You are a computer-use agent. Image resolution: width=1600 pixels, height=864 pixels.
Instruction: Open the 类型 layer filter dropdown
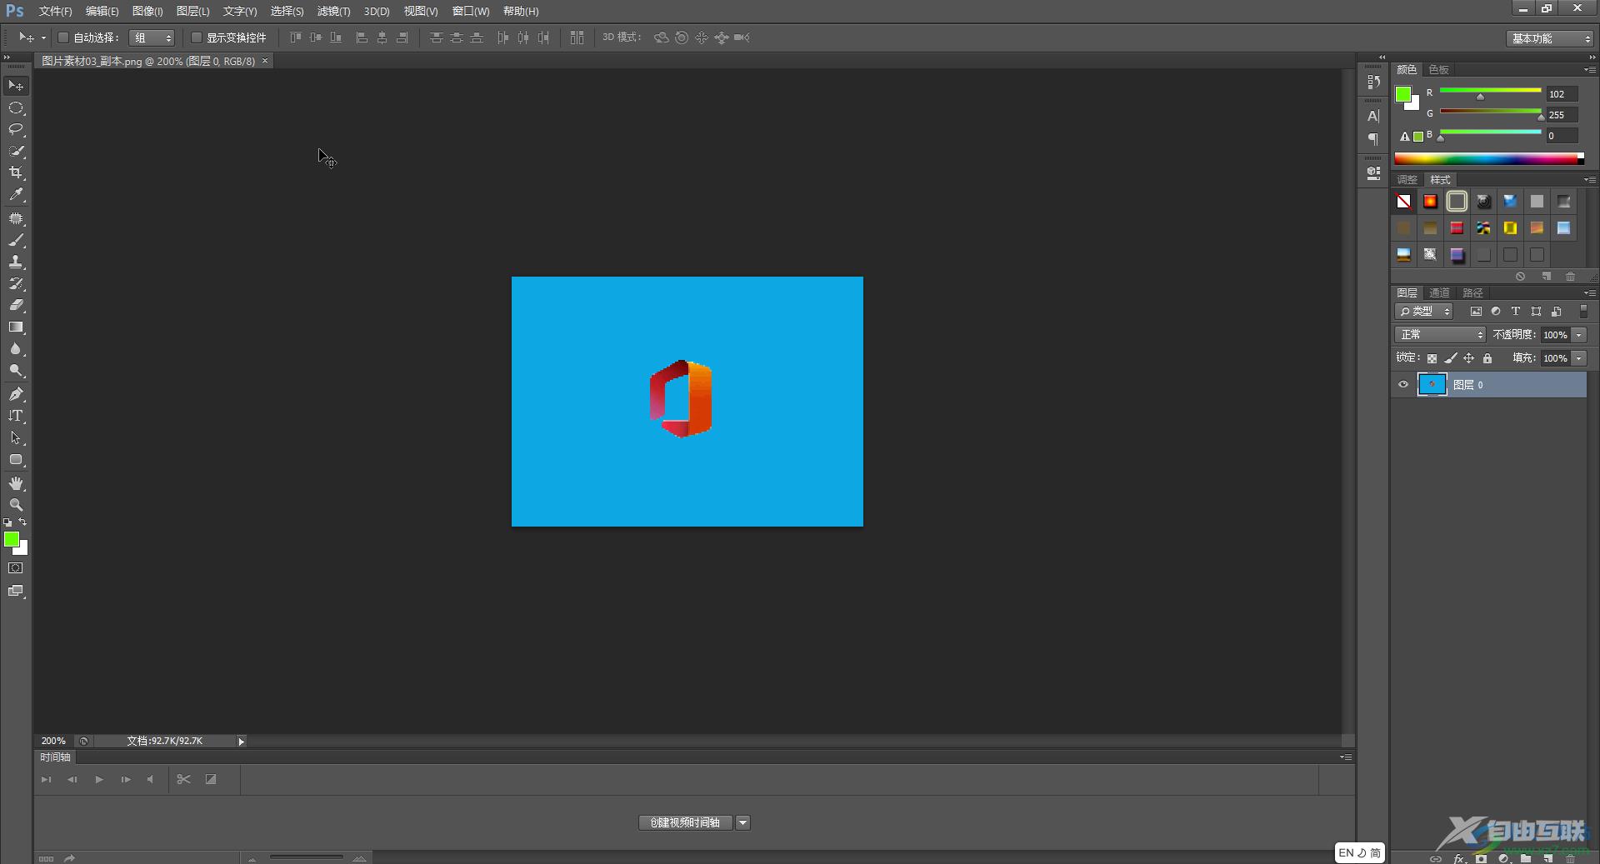pyautogui.click(x=1424, y=312)
